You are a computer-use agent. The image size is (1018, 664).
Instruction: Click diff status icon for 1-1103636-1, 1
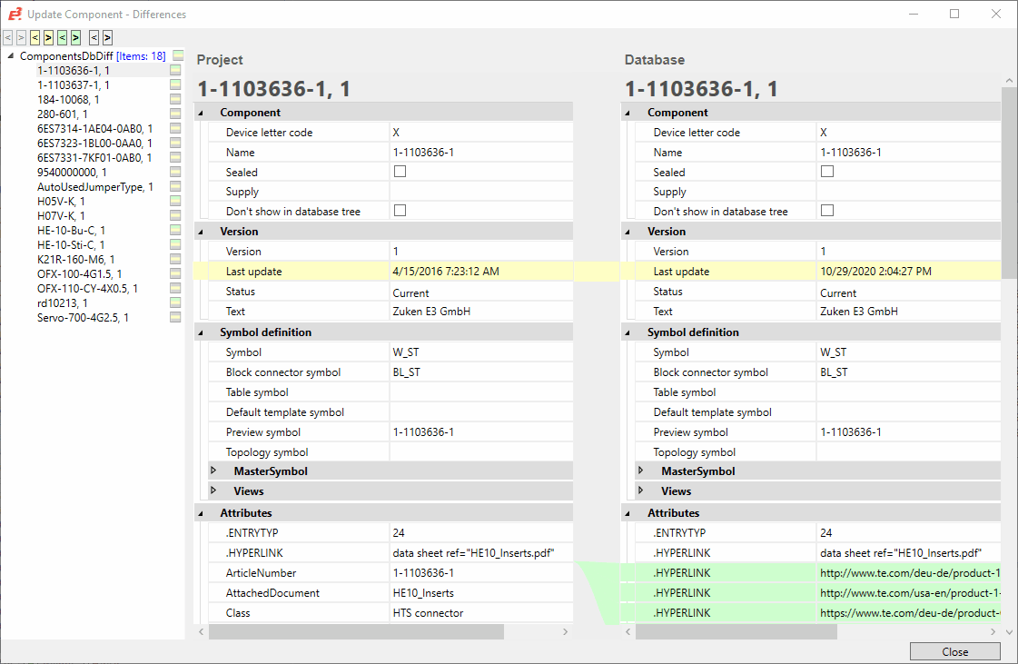click(x=175, y=70)
